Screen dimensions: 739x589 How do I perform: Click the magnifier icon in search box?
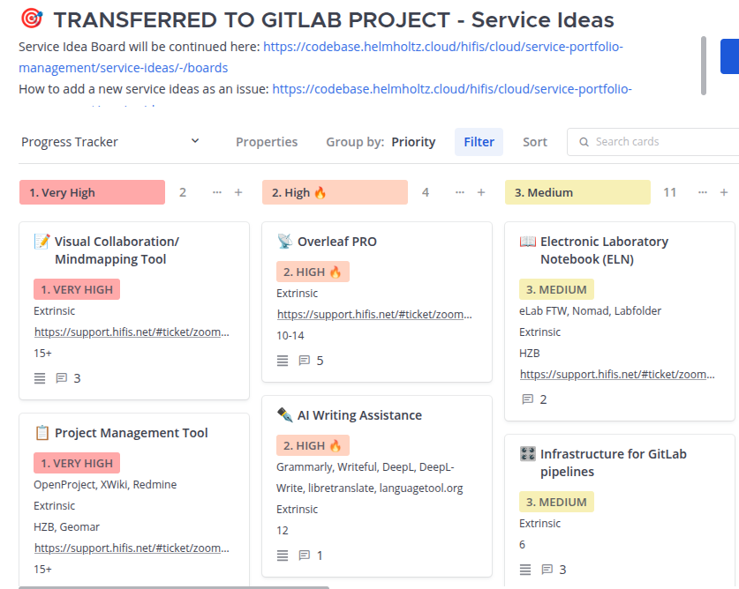coord(584,142)
